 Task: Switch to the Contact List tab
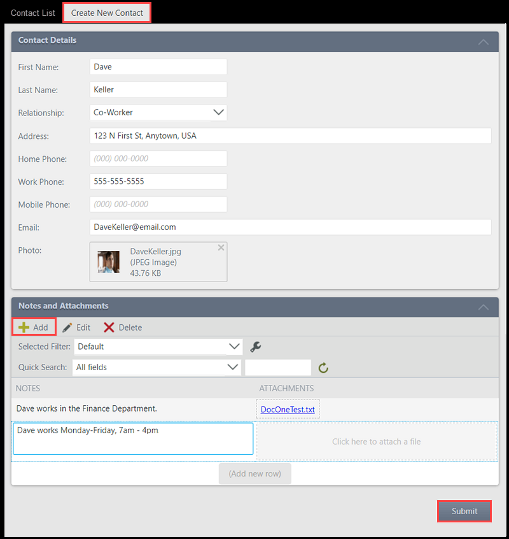[x=32, y=13]
